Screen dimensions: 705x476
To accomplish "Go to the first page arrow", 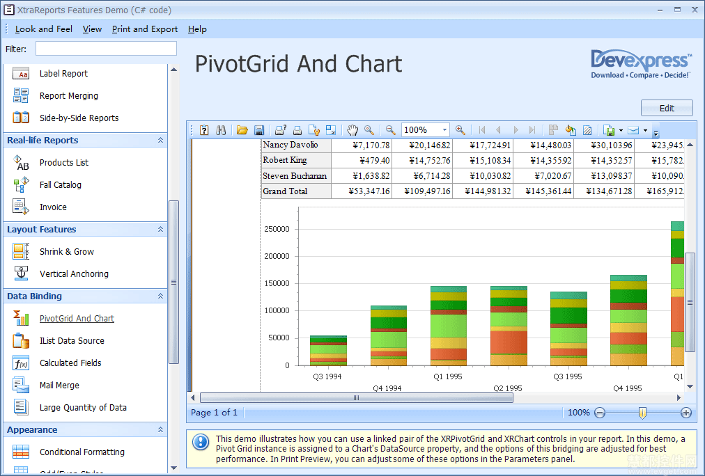I will [482, 130].
